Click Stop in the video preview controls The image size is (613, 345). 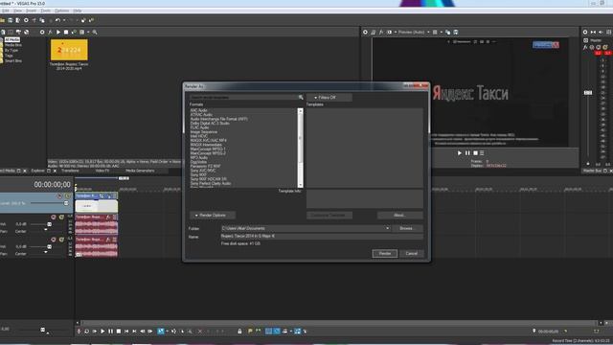point(475,153)
